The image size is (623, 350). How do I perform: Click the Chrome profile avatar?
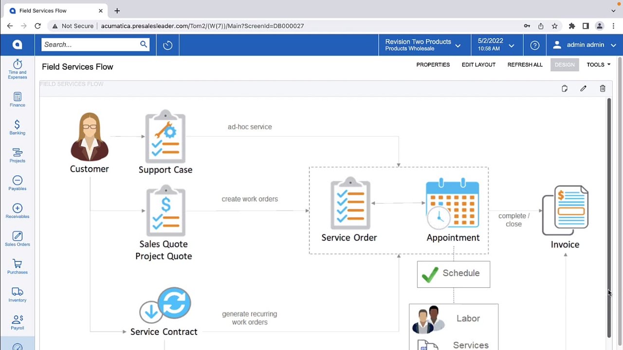[x=600, y=26]
